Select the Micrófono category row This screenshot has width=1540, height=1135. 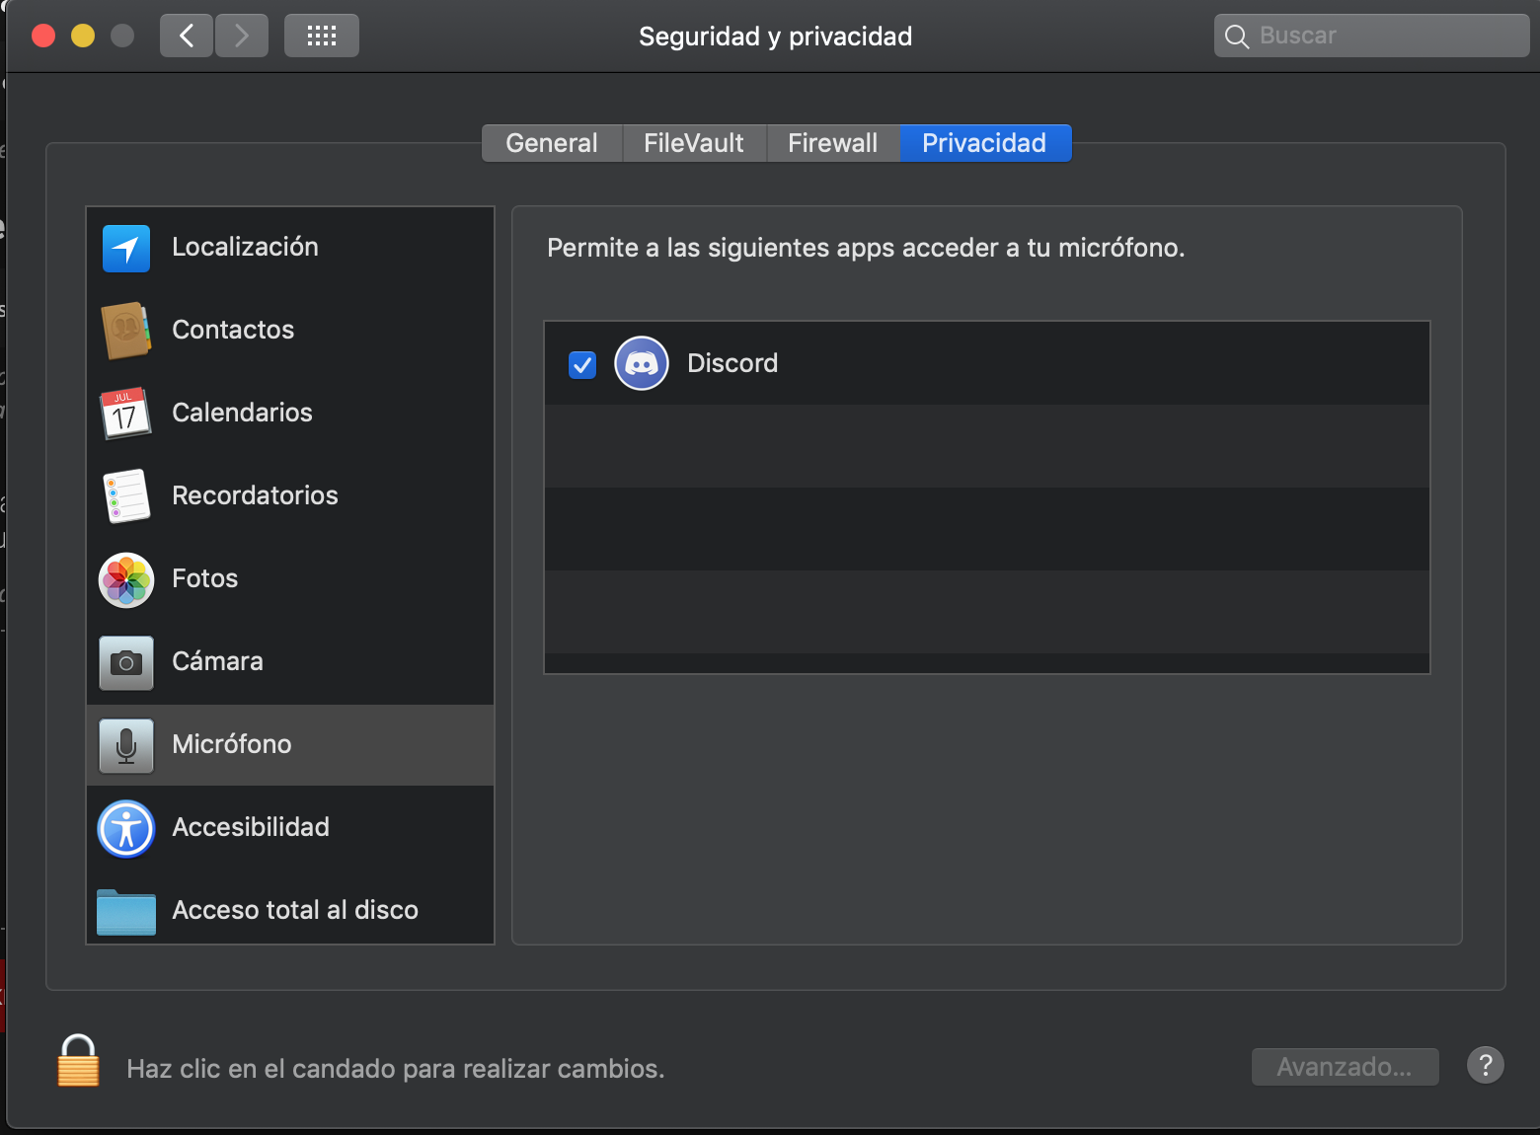(x=290, y=744)
